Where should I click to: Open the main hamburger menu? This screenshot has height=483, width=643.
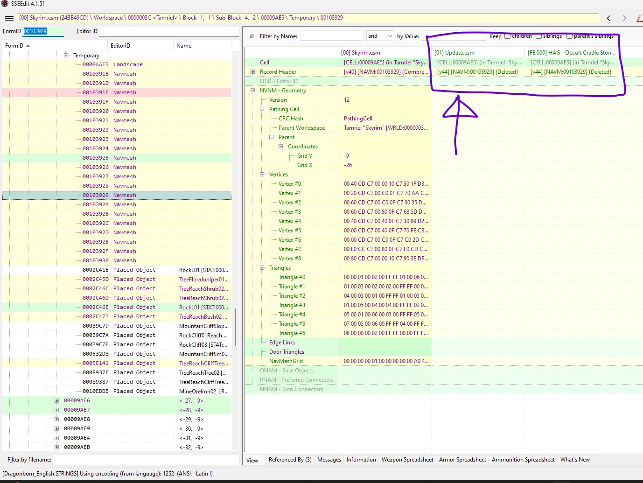click(x=9, y=18)
